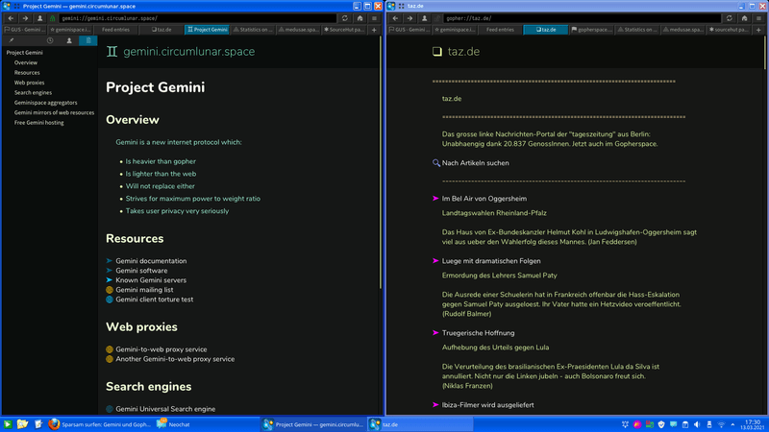Switch to the GUS - Gemini tab in the left window

[x=25, y=30]
